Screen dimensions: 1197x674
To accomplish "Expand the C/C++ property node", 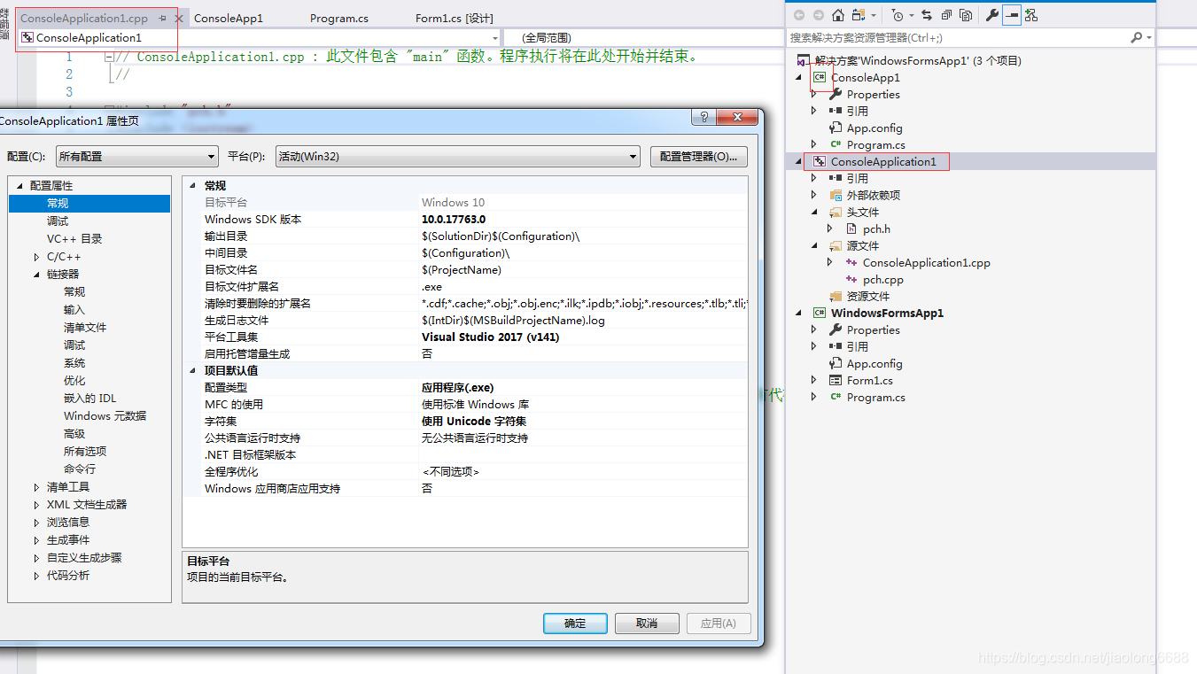I will pyautogui.click(x=36, y=256).
